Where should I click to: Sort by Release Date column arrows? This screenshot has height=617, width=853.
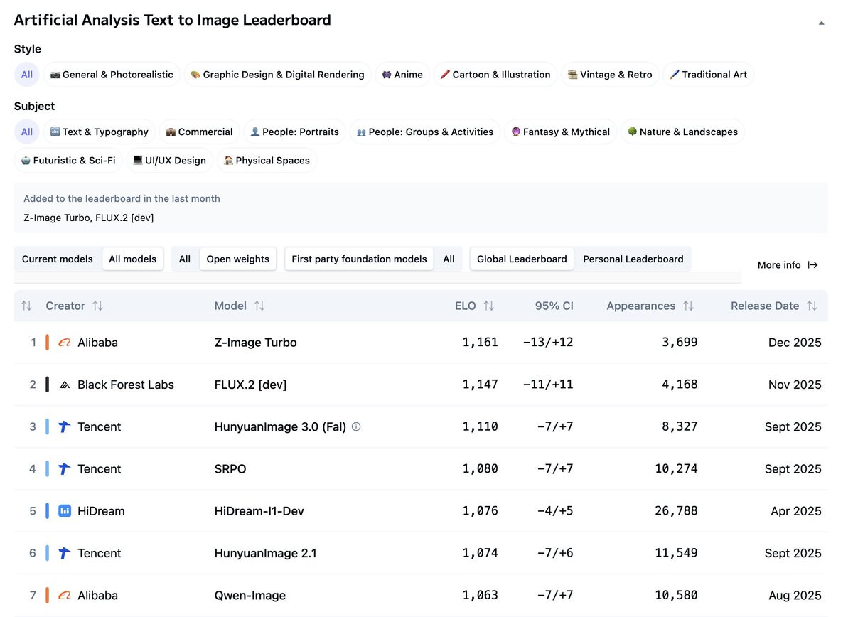click(812, 306)
